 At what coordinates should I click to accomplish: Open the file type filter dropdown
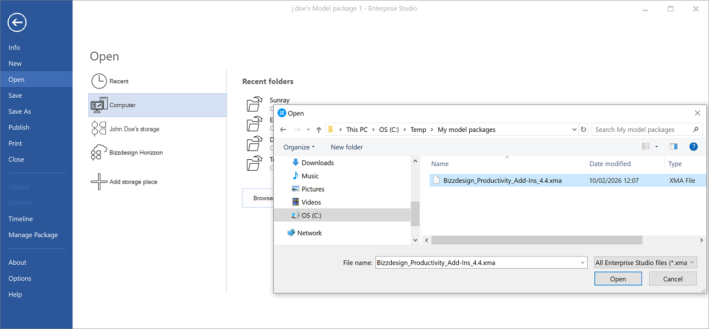645,263
